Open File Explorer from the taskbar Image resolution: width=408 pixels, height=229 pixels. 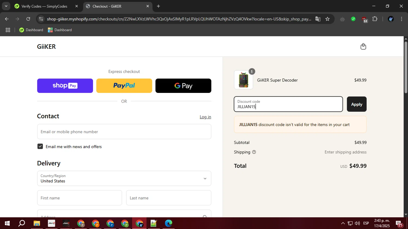pyautogui.click(x=37, y=223)
